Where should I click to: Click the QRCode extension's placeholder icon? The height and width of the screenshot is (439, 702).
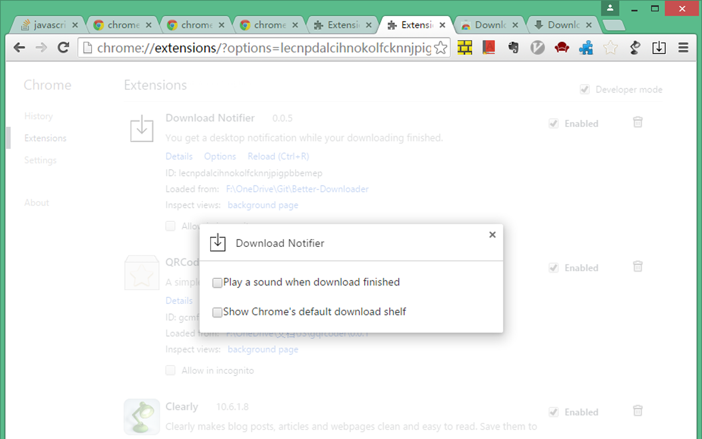point(142,272)
